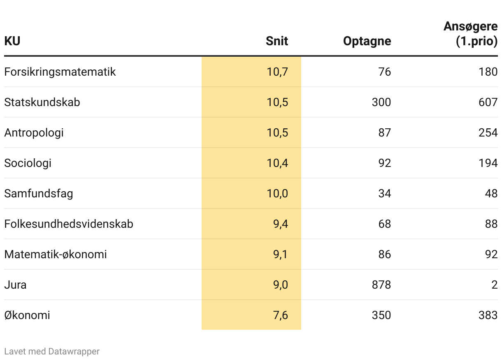Click the Jura row name
502x361 pixels.
pos(16,285)
